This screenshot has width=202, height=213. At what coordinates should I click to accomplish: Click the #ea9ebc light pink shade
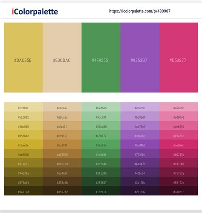point(179,107)
